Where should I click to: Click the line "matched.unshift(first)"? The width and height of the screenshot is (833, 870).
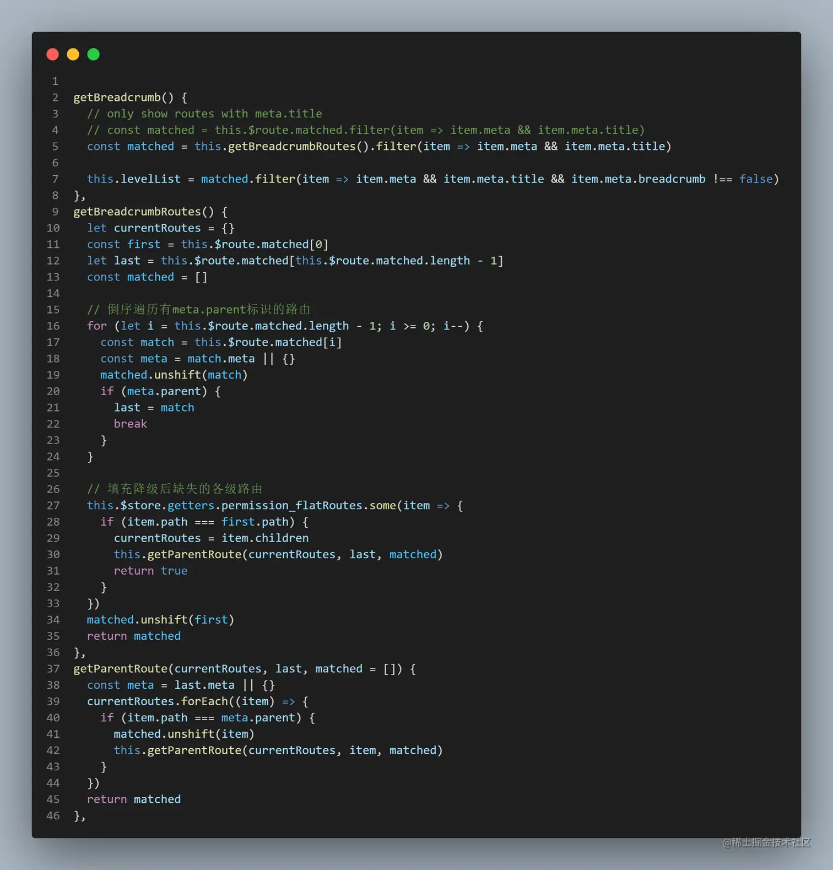point(161,620)
